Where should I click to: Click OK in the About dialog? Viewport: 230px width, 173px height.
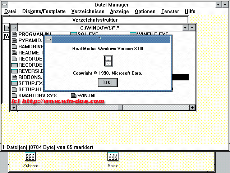pos(107,83)
